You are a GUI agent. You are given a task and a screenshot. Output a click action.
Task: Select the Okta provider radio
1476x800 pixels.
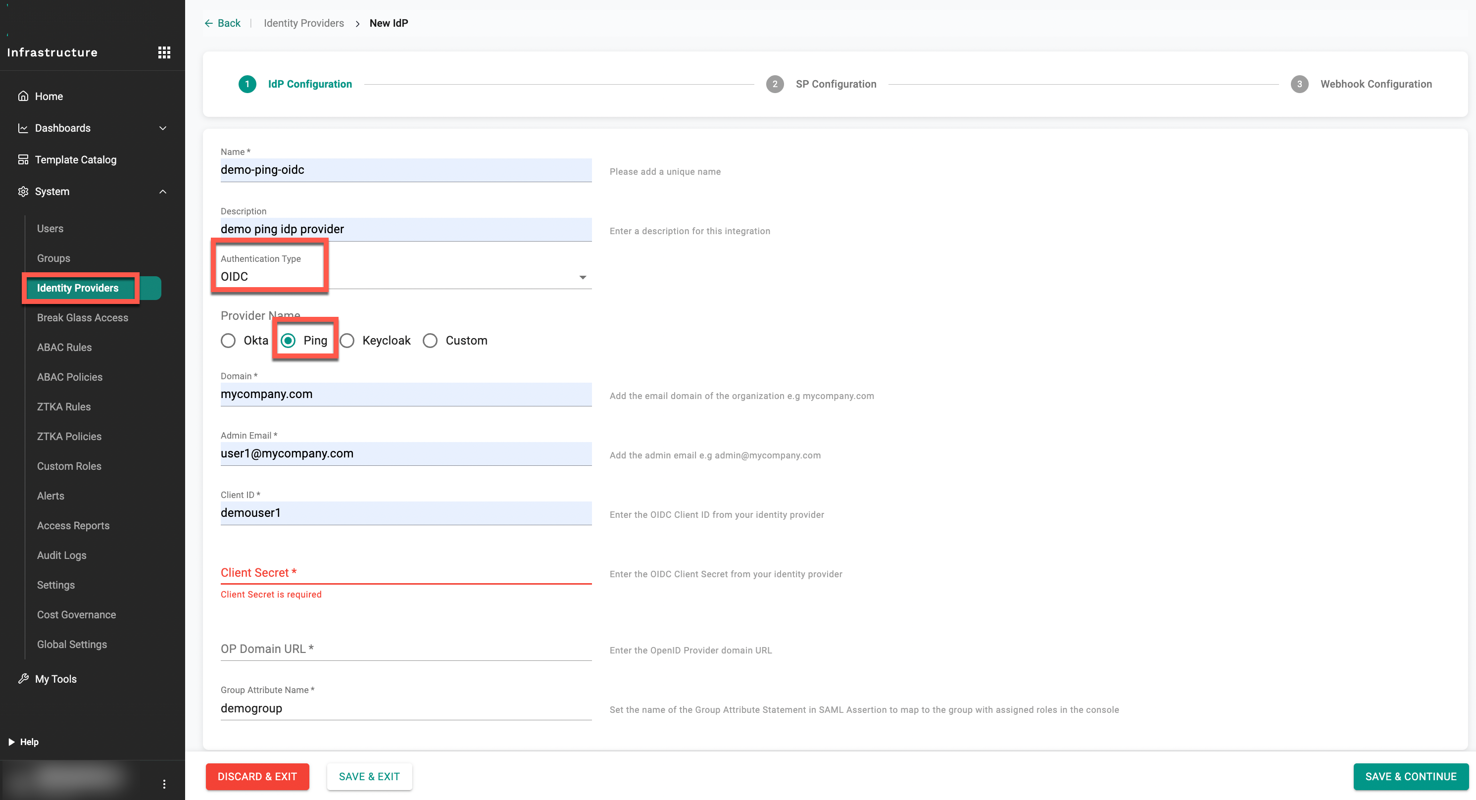point(228,341)
